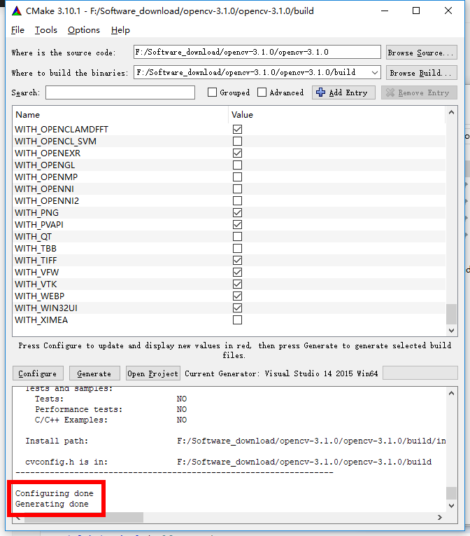Click the cache list scroll down arrow
Viewport: 470px width, 536px height.
point(451,330)
